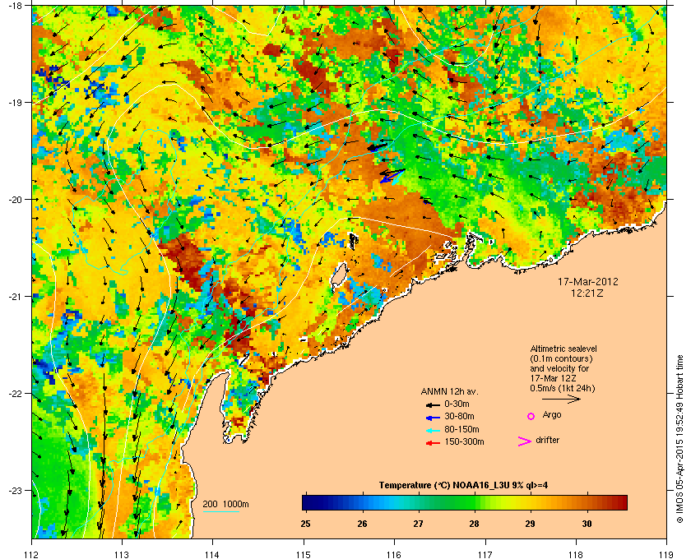Viewport: 691px width, 559px height.
Task: Click the longitude axis label 117
Action: click(485, 554)
